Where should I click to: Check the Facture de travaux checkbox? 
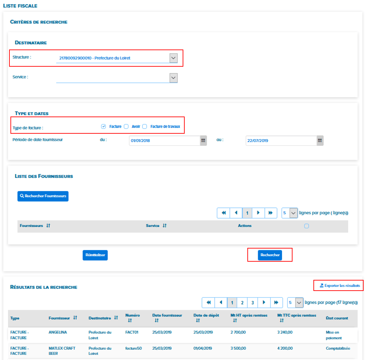(x=145, y=127)
